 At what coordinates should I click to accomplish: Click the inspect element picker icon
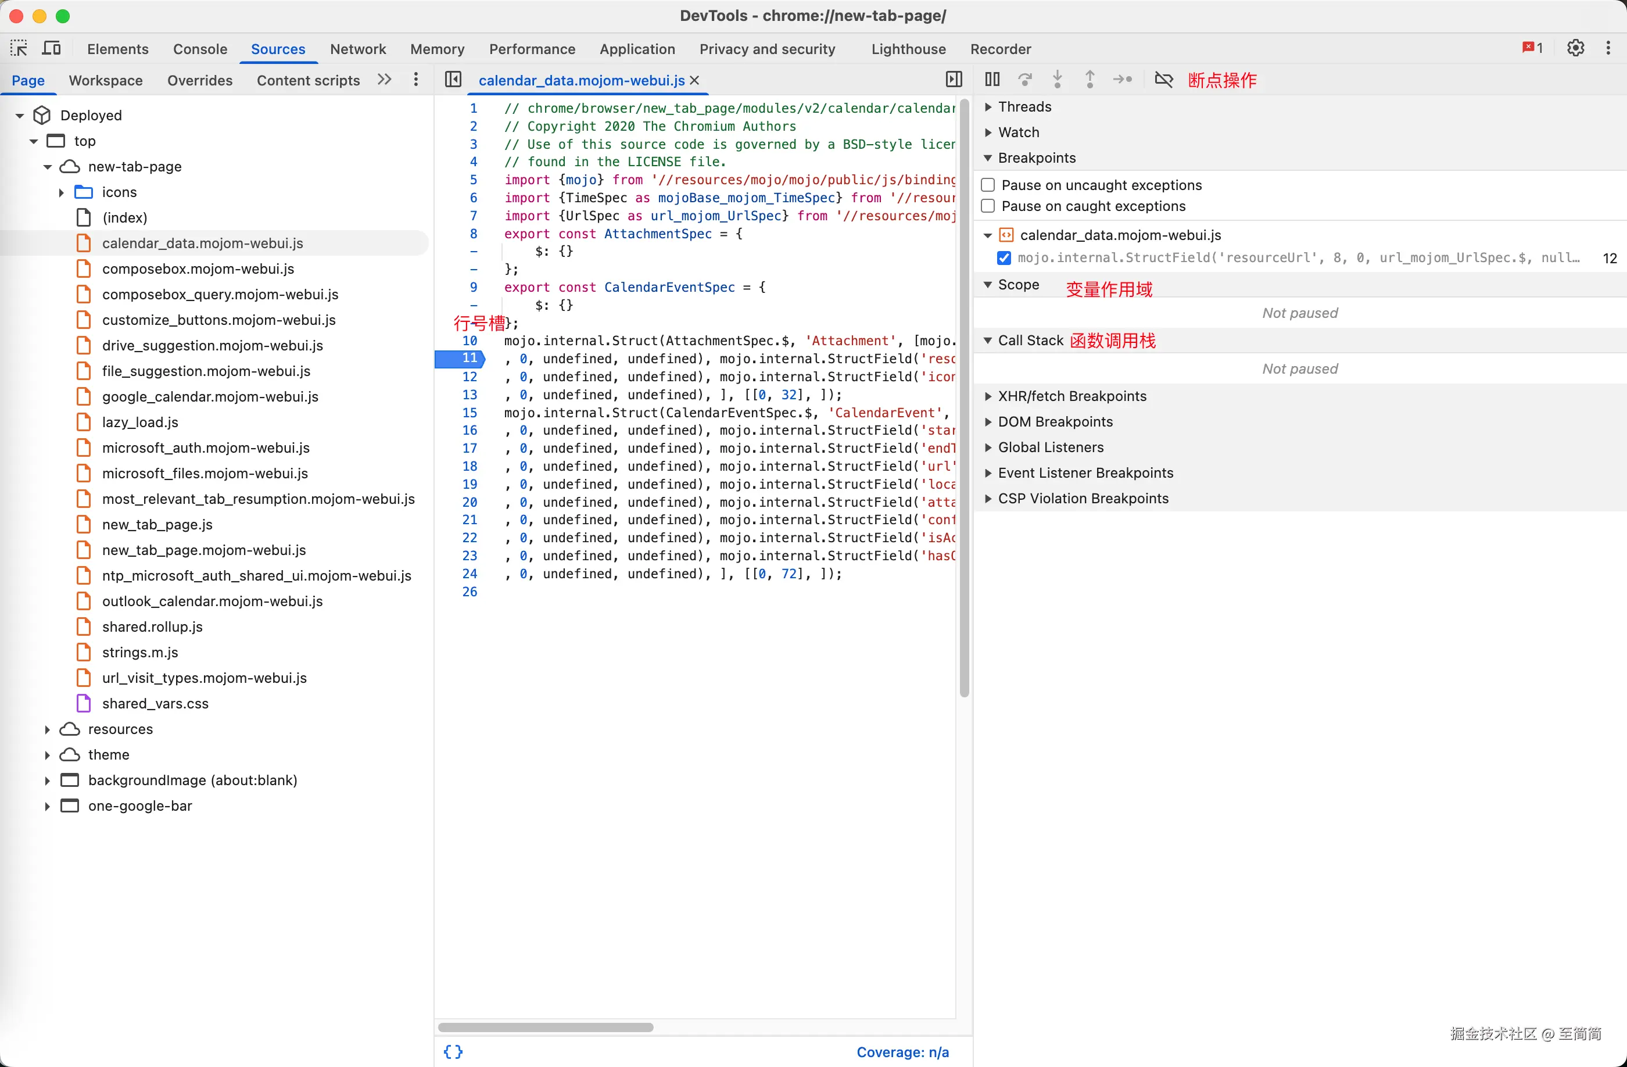19,49
